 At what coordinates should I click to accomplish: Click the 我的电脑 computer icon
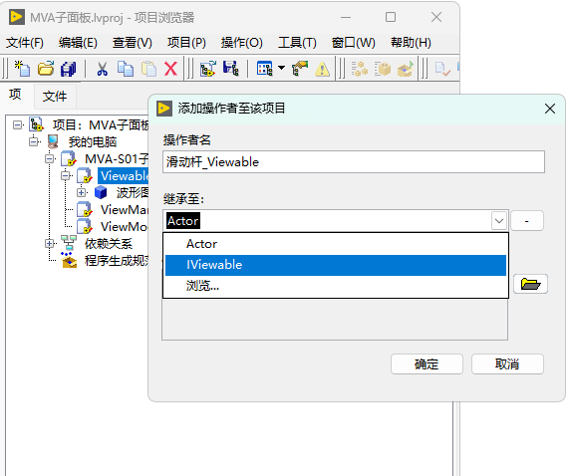pyautogui.click(x=53, y=141)
